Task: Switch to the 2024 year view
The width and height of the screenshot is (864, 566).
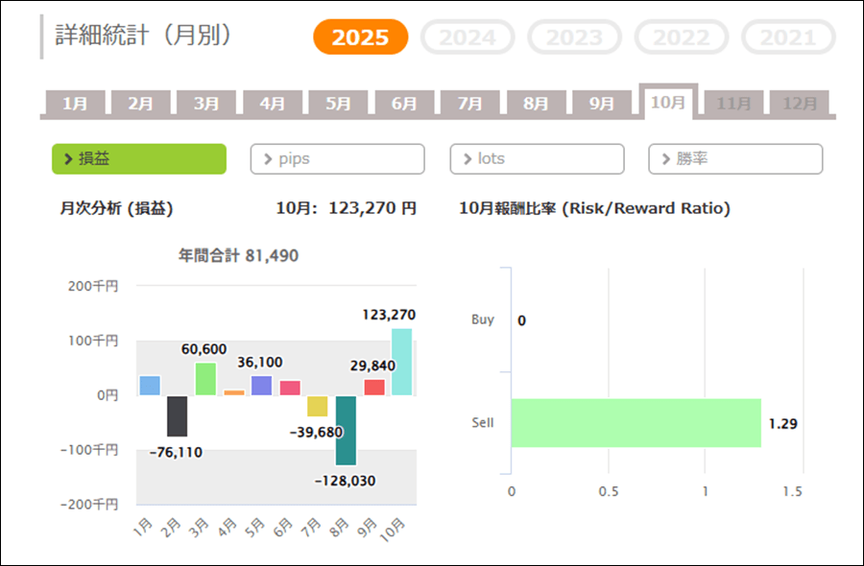Action: [468, 37]
